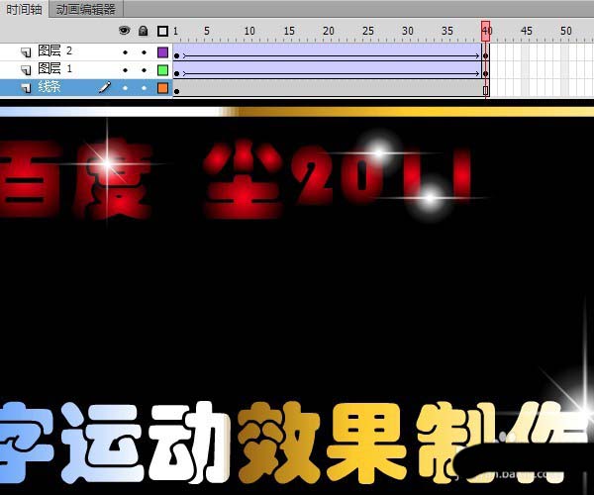Select the 线条 layer name
Screen dimensions: 594x495
tap(49, 87)
